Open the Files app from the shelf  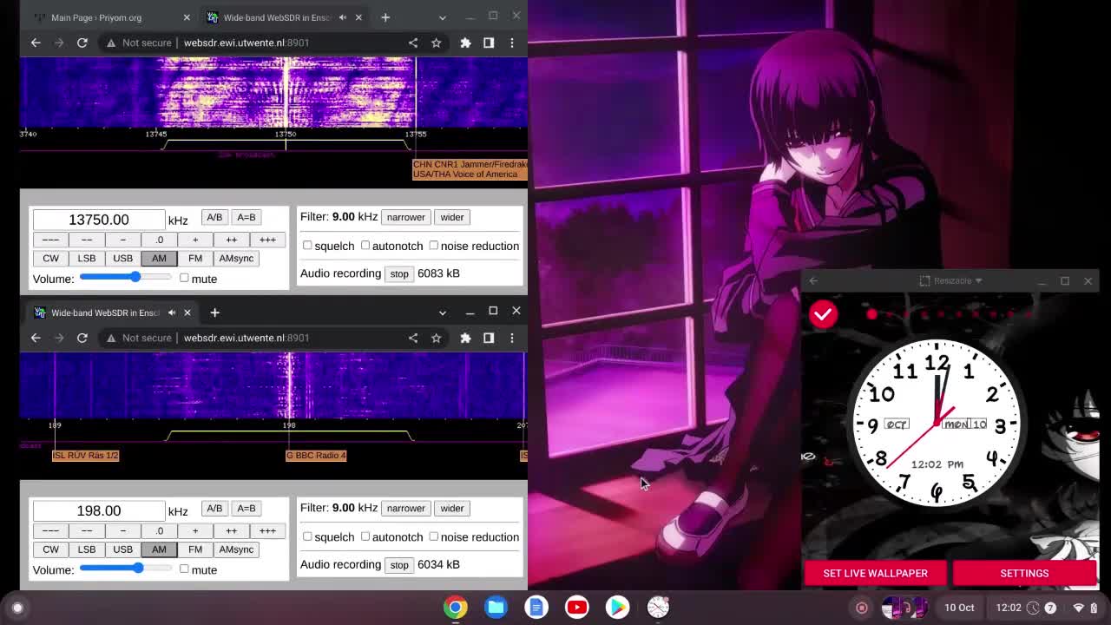[496, 607]
